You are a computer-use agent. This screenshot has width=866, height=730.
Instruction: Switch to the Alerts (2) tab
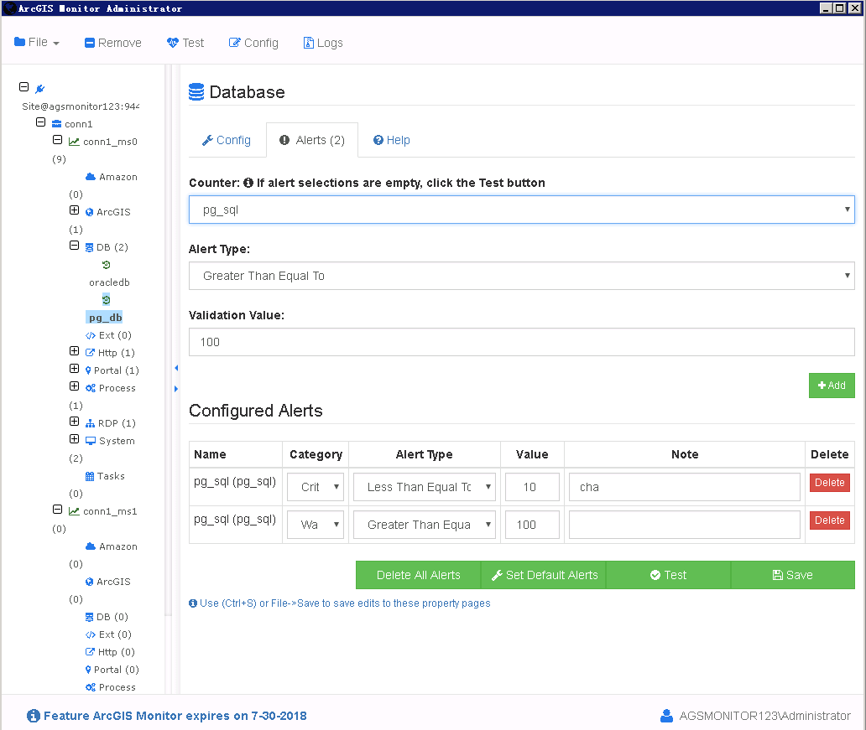click(312, 140)
